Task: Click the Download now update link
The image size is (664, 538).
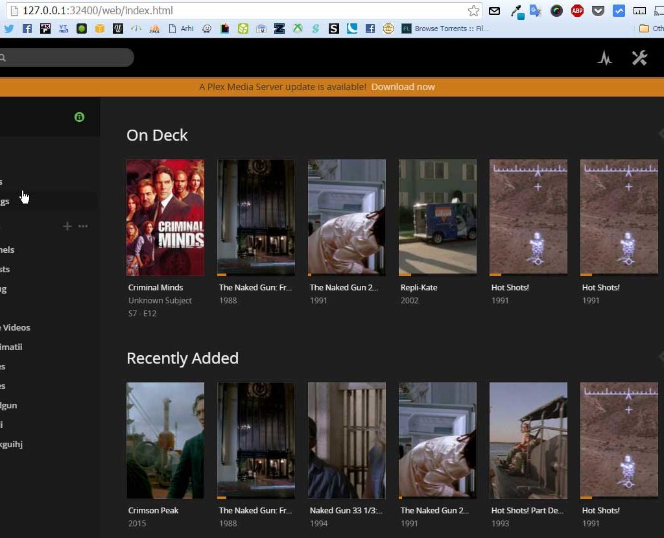Action: (x=403, y=86)
